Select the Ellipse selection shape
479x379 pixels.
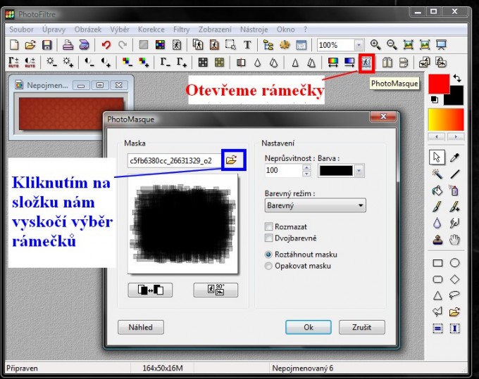click(454, 262)
